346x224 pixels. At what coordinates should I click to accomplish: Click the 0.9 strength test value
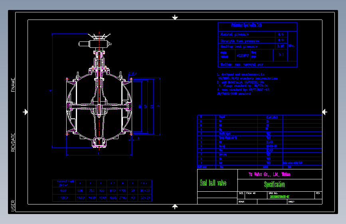(281, 40)
